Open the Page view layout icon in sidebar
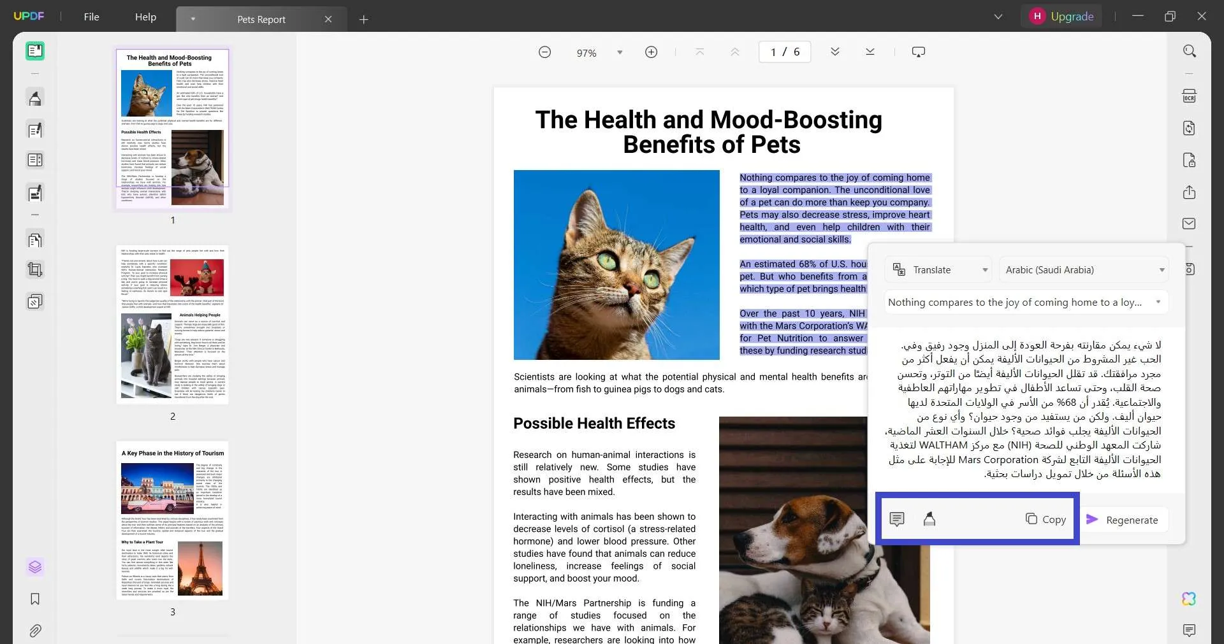Image resolution: width=1224 pixels, height=644 pixels. click(35, 161)
